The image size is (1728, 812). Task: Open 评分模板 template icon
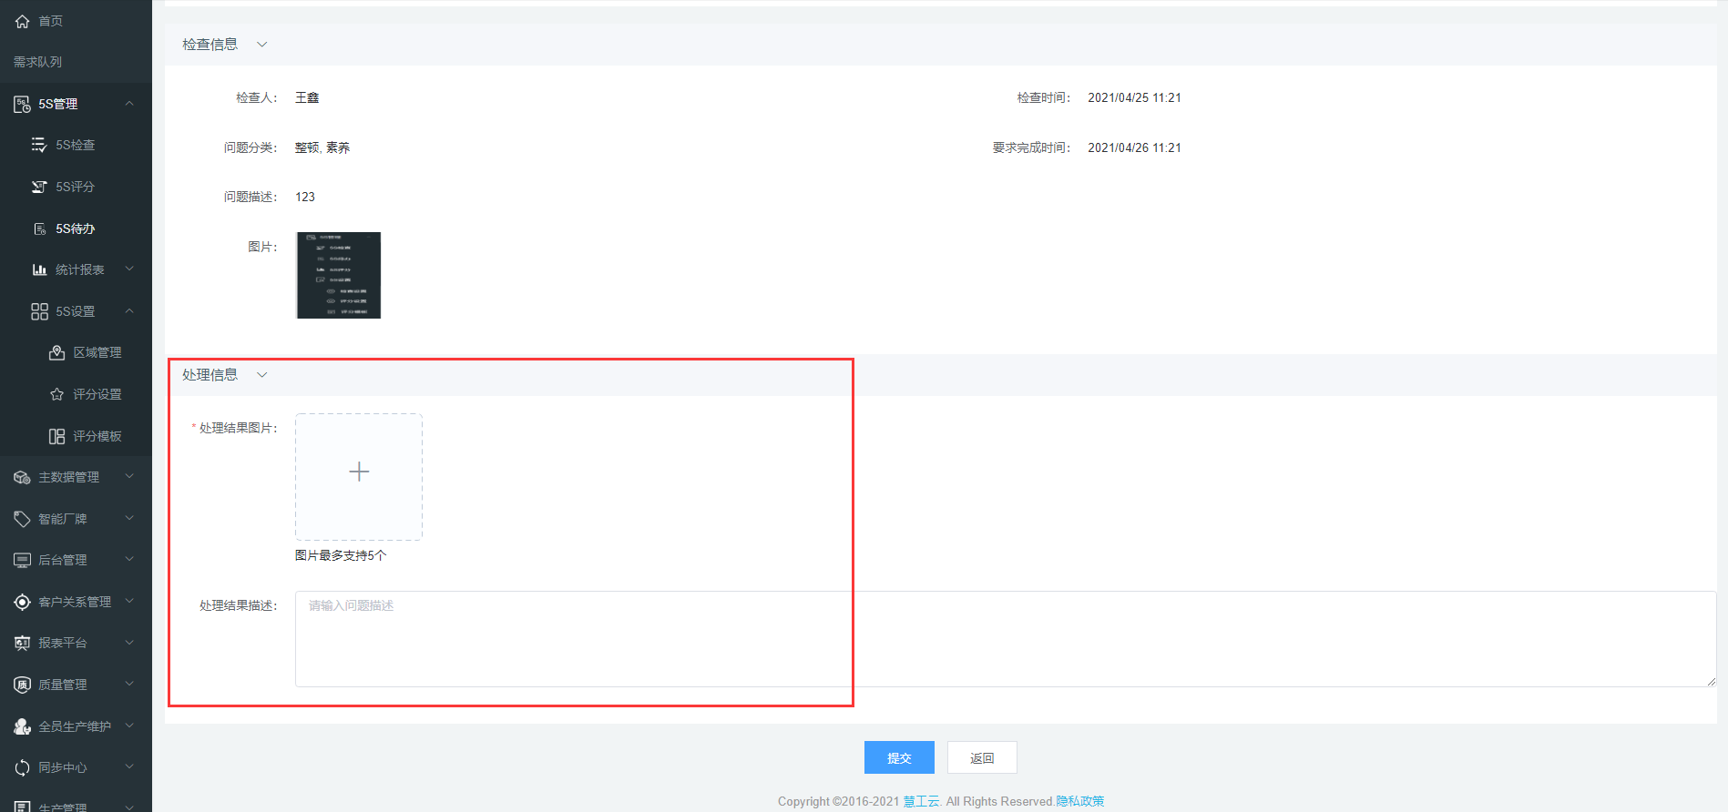click(x=56, y=436)
